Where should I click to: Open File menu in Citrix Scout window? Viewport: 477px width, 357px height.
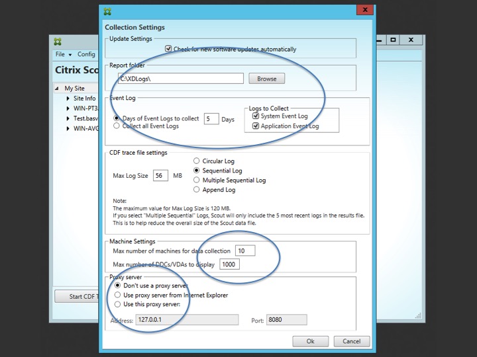(x=64, y=54)
